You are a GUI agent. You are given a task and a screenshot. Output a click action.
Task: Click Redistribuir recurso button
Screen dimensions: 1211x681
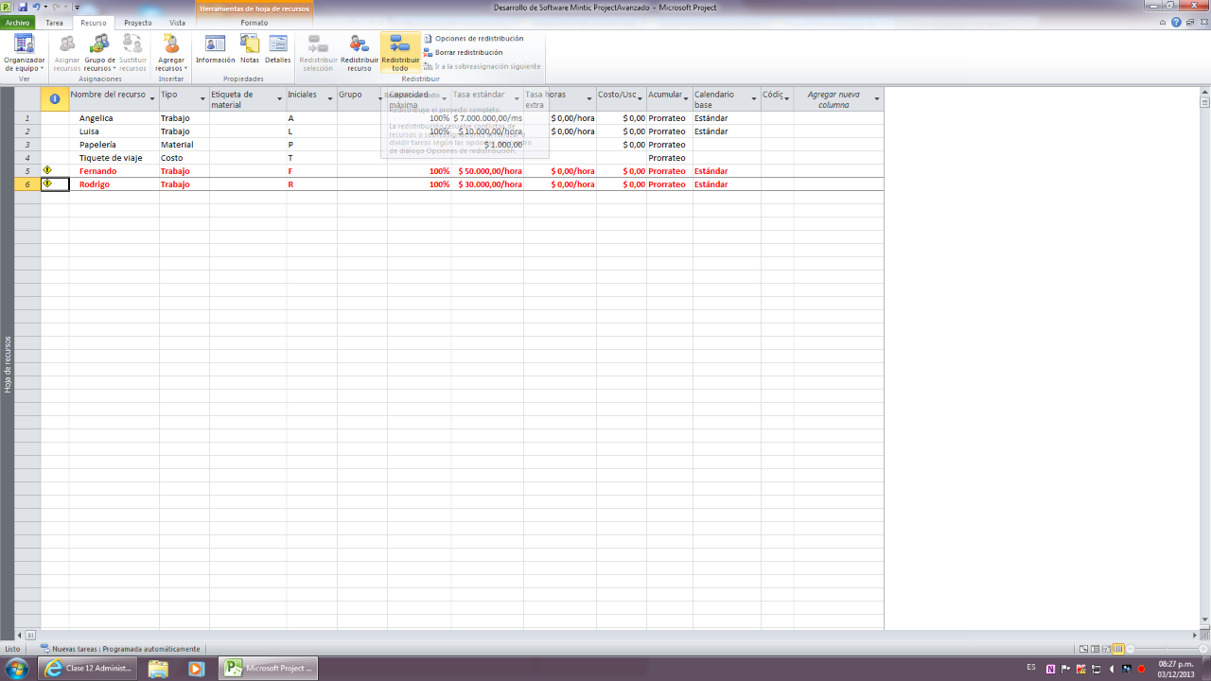(360, 53)
